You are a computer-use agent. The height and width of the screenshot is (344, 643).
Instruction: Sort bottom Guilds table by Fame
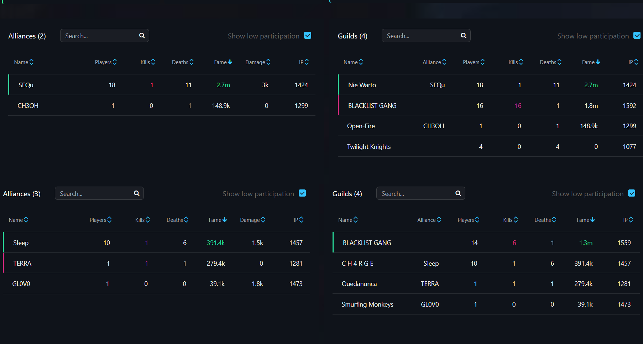click(x=586, y=220)
